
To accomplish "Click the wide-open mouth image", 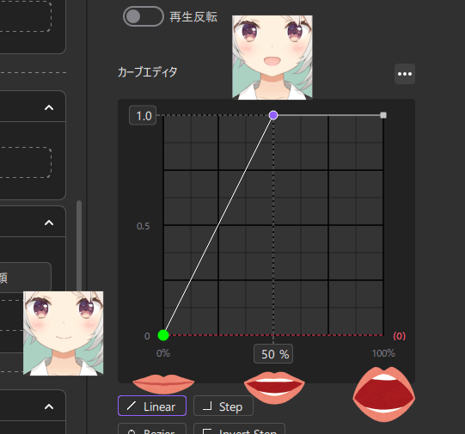I will pyautogui.click(x=383, y=394).
